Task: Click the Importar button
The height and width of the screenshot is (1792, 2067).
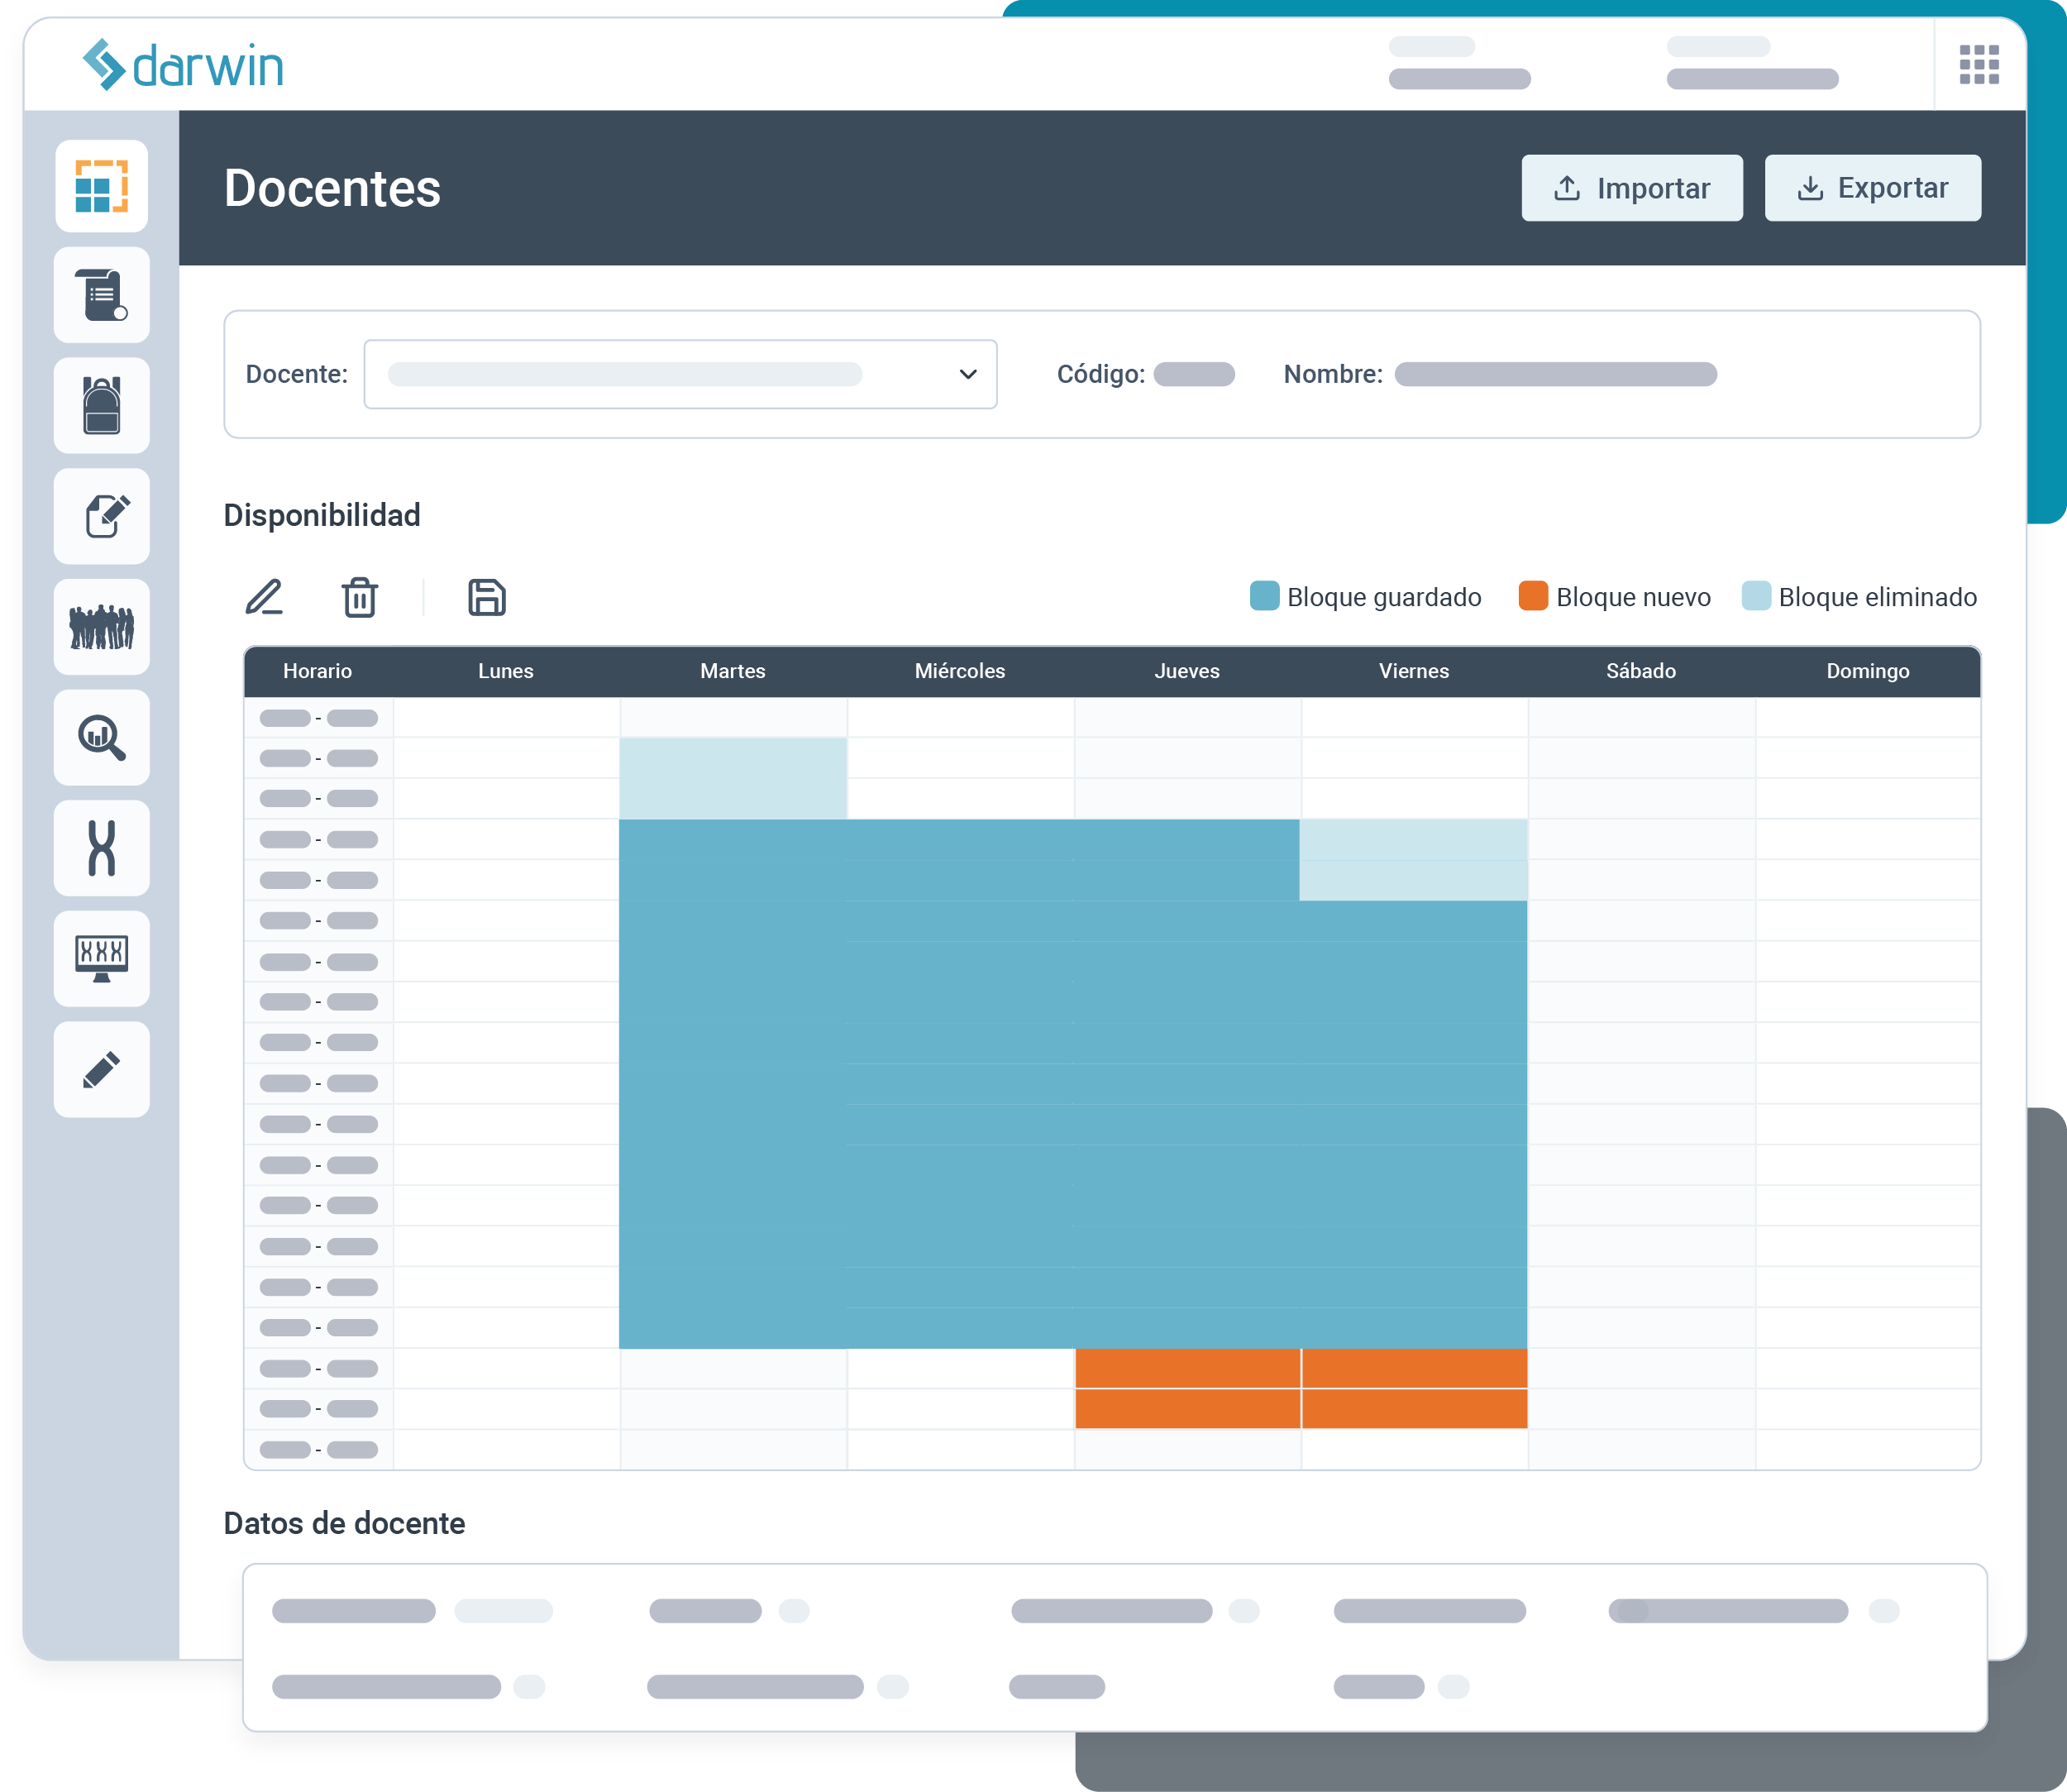Action: tap(1631, 188)
